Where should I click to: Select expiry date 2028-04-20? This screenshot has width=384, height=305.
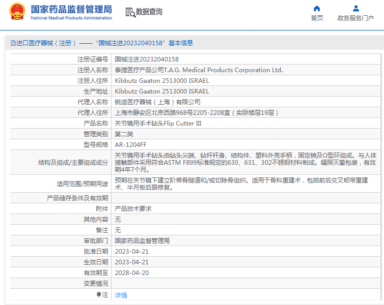(x=132, y=273)
